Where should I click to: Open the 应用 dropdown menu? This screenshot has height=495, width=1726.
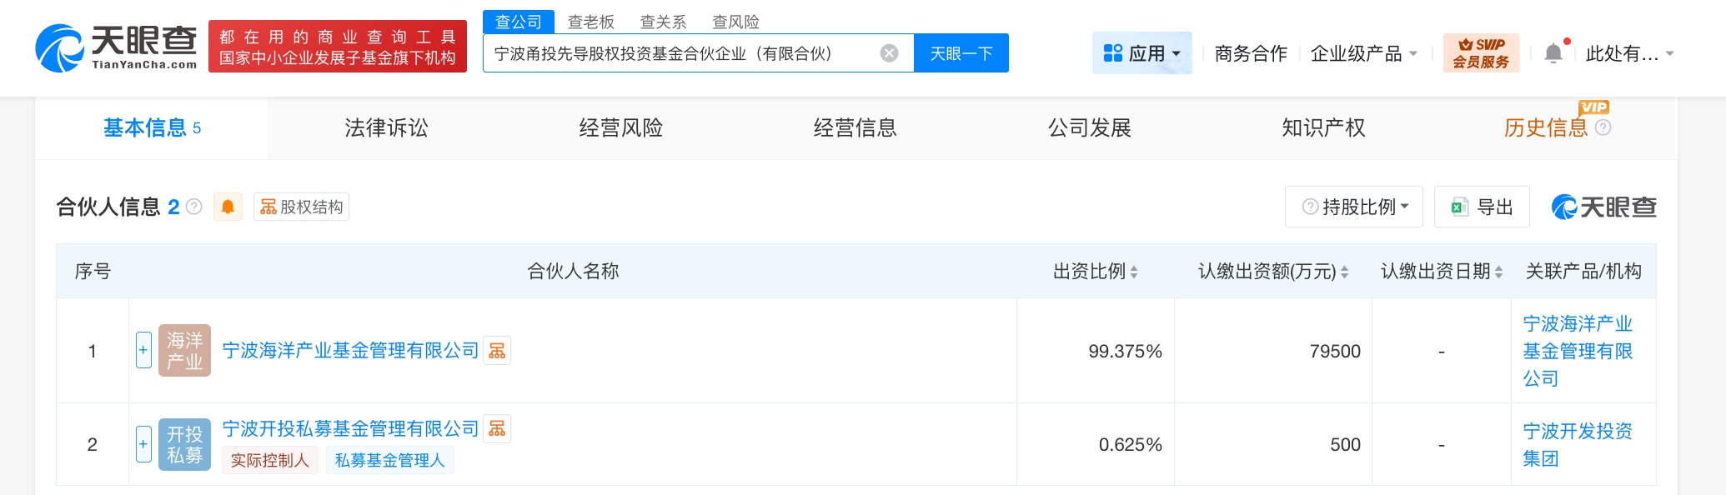[x=1141, y=53]
